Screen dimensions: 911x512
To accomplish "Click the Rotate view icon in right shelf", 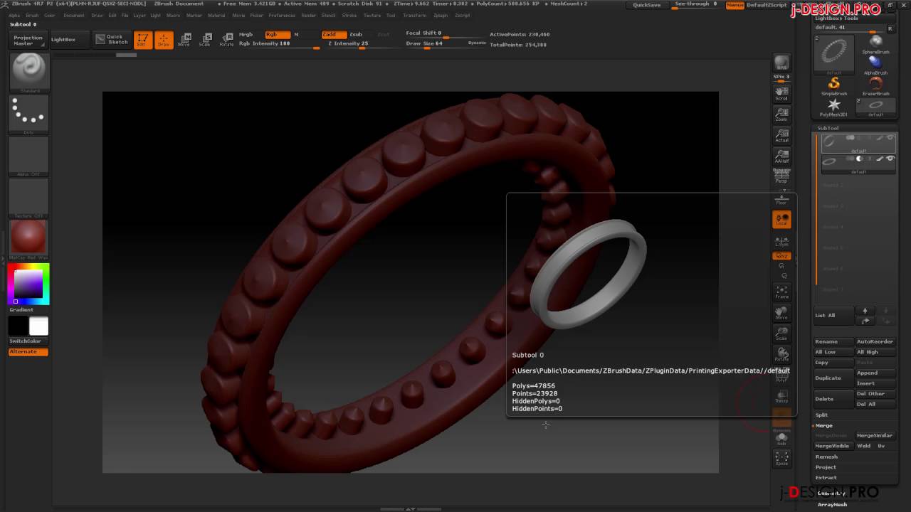I will pyautogui.click(x=781, y=354).
